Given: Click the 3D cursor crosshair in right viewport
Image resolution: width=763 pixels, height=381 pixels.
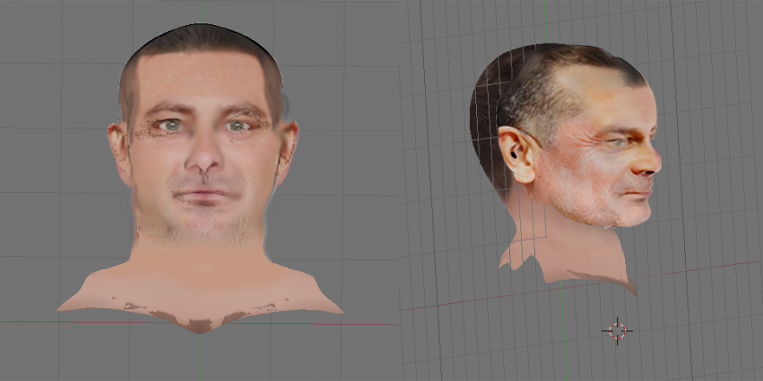Looking at the screenshot, I should [x=617, y=331].
